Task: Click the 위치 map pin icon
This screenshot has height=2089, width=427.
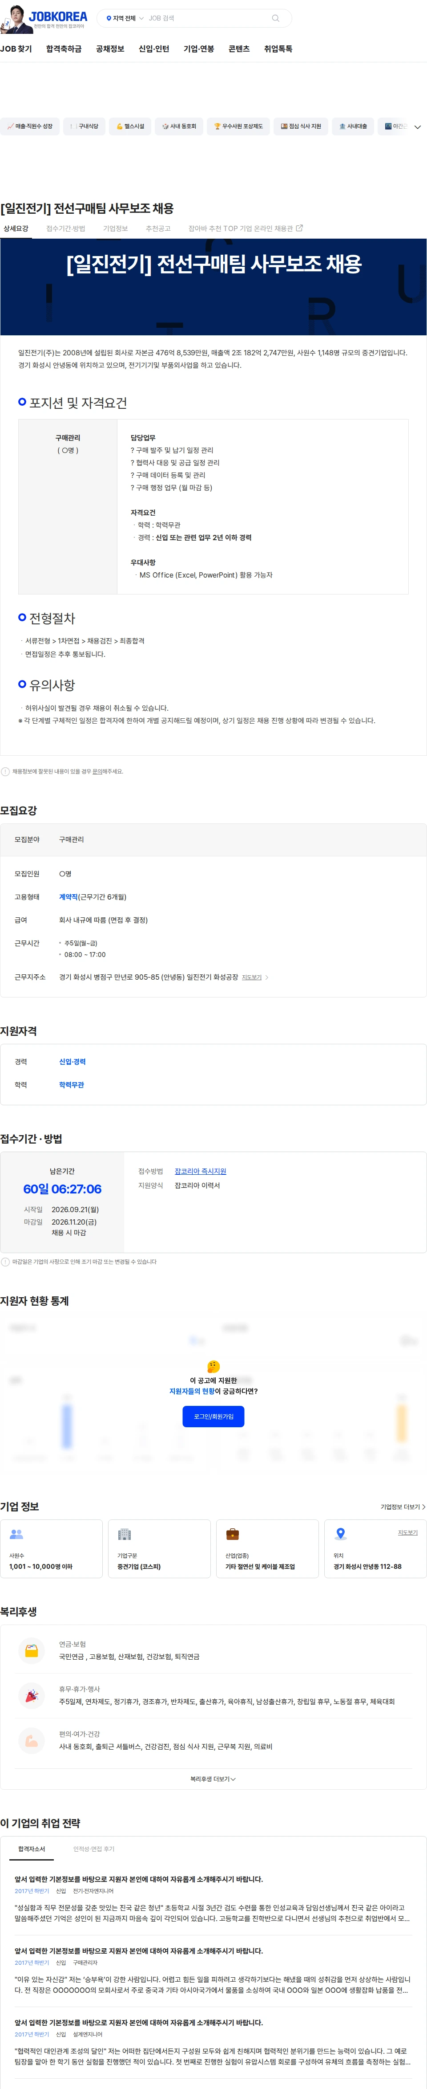Action: pos(340,1534)
